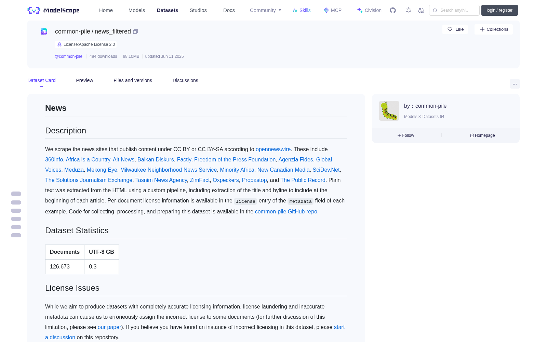
Task: Click the UTF-8 GB table header
Action: point(102,252)
